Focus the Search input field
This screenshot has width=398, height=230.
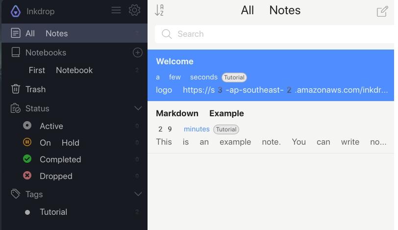tap(274, 34)
